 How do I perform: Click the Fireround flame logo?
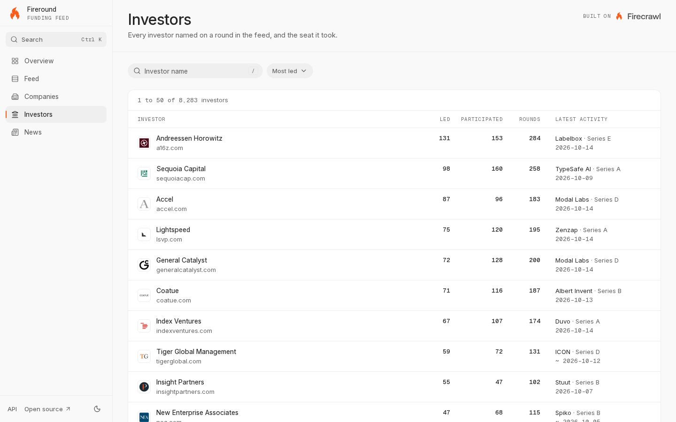15,13
